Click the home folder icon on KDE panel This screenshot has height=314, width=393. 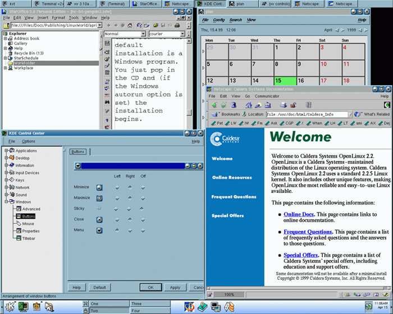click(49, 307)
